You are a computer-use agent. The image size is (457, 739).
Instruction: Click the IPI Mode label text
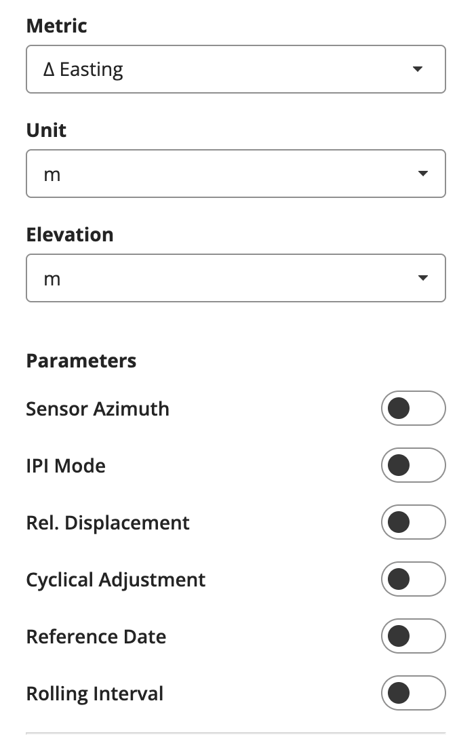coord(66,466)
